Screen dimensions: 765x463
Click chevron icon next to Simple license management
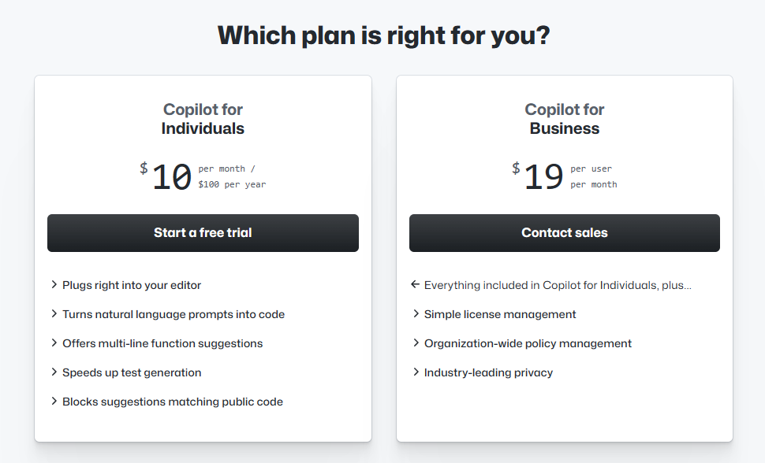(416, 314)
